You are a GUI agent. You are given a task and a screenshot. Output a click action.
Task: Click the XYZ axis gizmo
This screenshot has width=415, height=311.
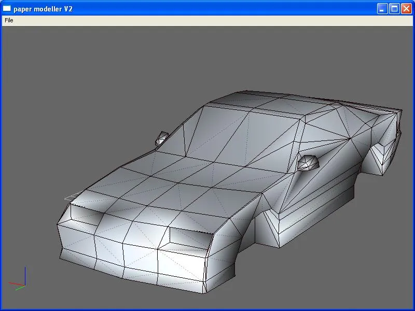(18, 279)
